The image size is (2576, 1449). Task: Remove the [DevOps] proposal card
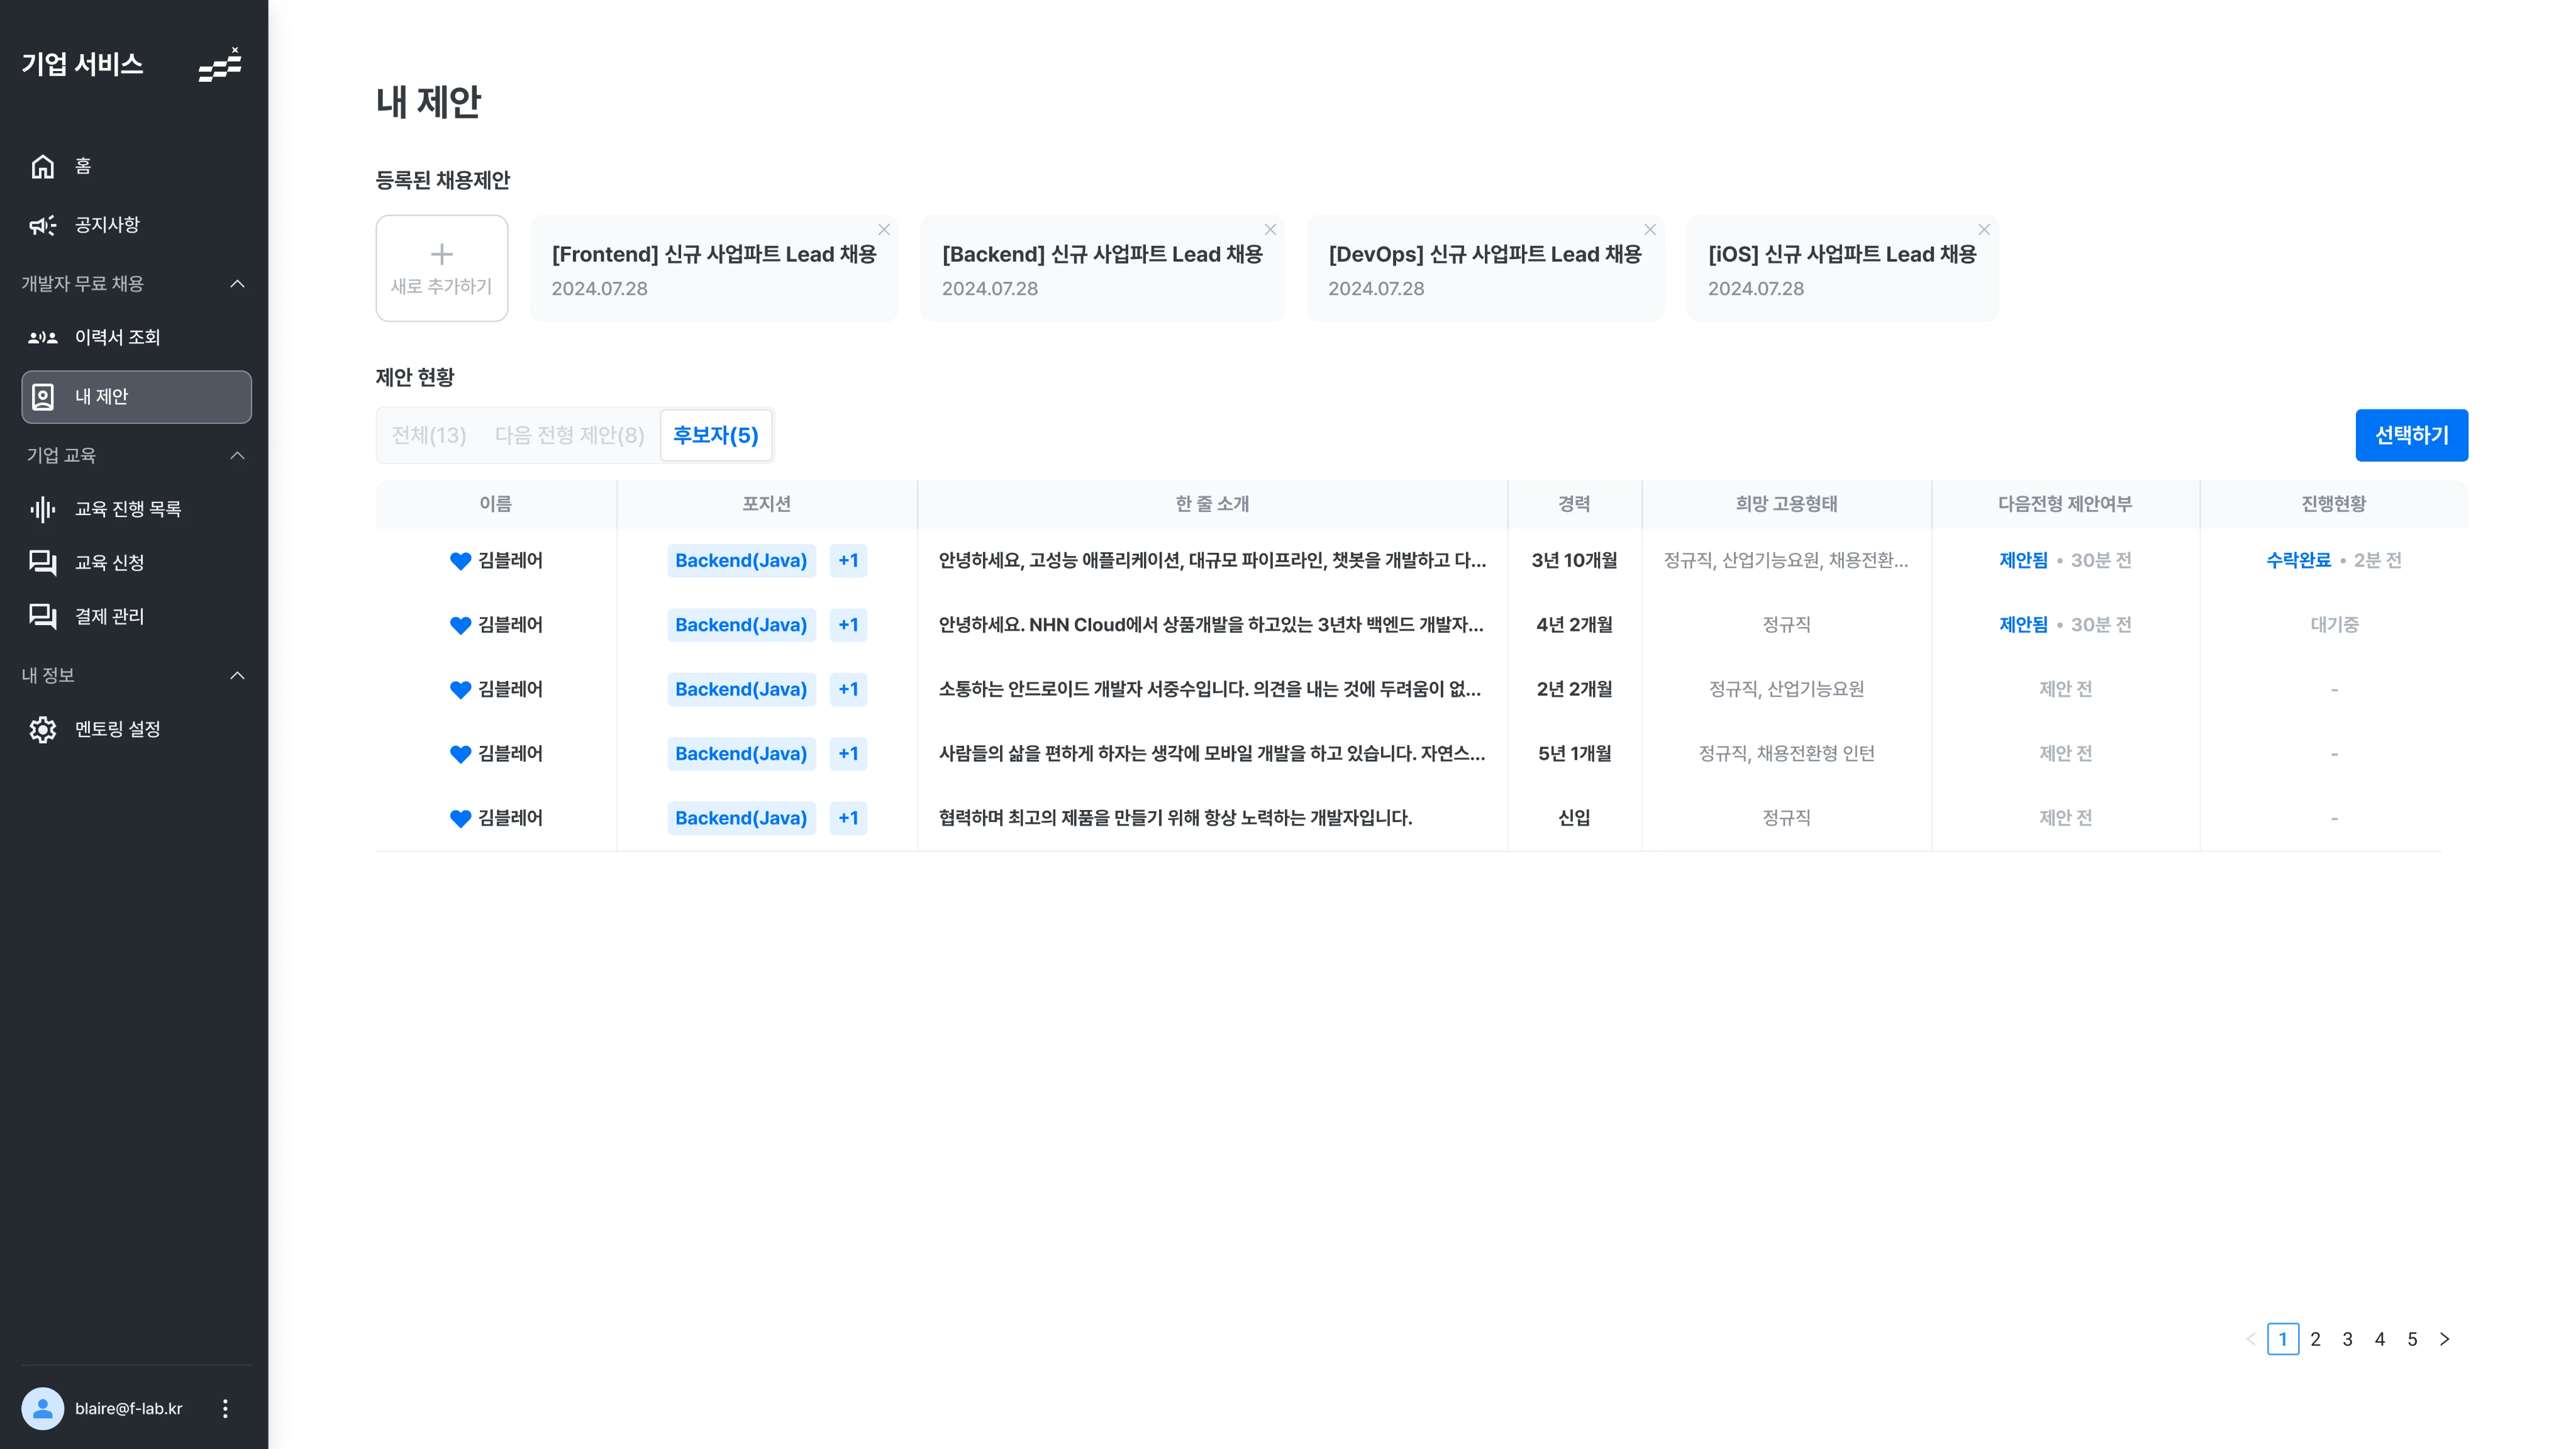(x=1650, y=230)
